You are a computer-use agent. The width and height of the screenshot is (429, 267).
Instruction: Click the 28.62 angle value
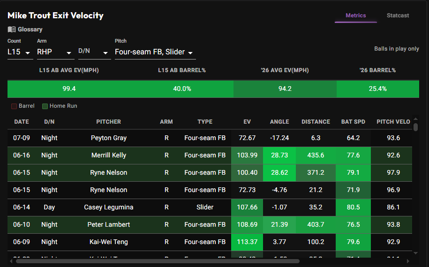tap(279, 172)
